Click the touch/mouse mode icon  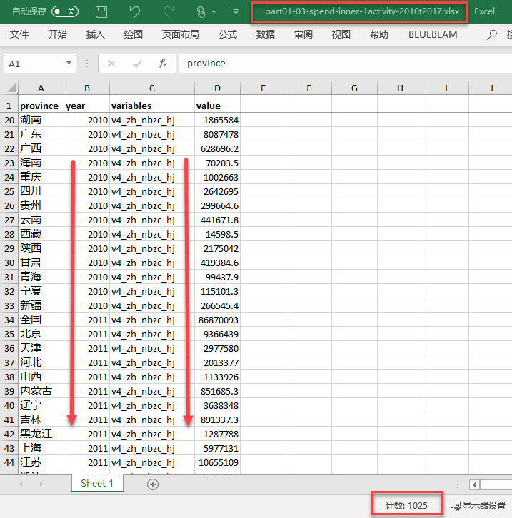(201, 11)
